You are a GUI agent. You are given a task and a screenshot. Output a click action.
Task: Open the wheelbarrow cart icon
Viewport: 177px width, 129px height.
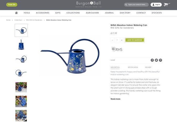[167, 4]
